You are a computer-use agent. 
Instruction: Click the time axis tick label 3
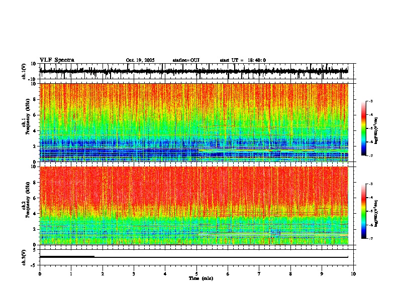pos(134,274)
